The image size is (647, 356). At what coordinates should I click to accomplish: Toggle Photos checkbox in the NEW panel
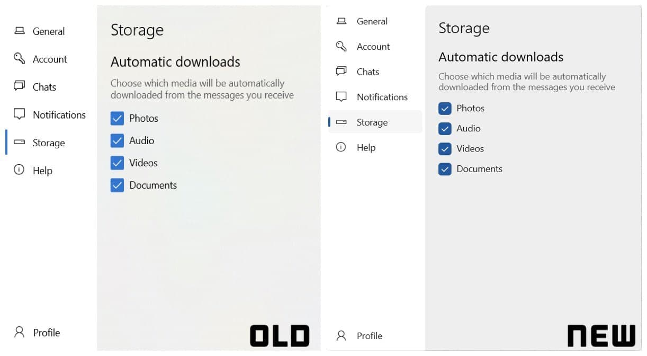445,109
